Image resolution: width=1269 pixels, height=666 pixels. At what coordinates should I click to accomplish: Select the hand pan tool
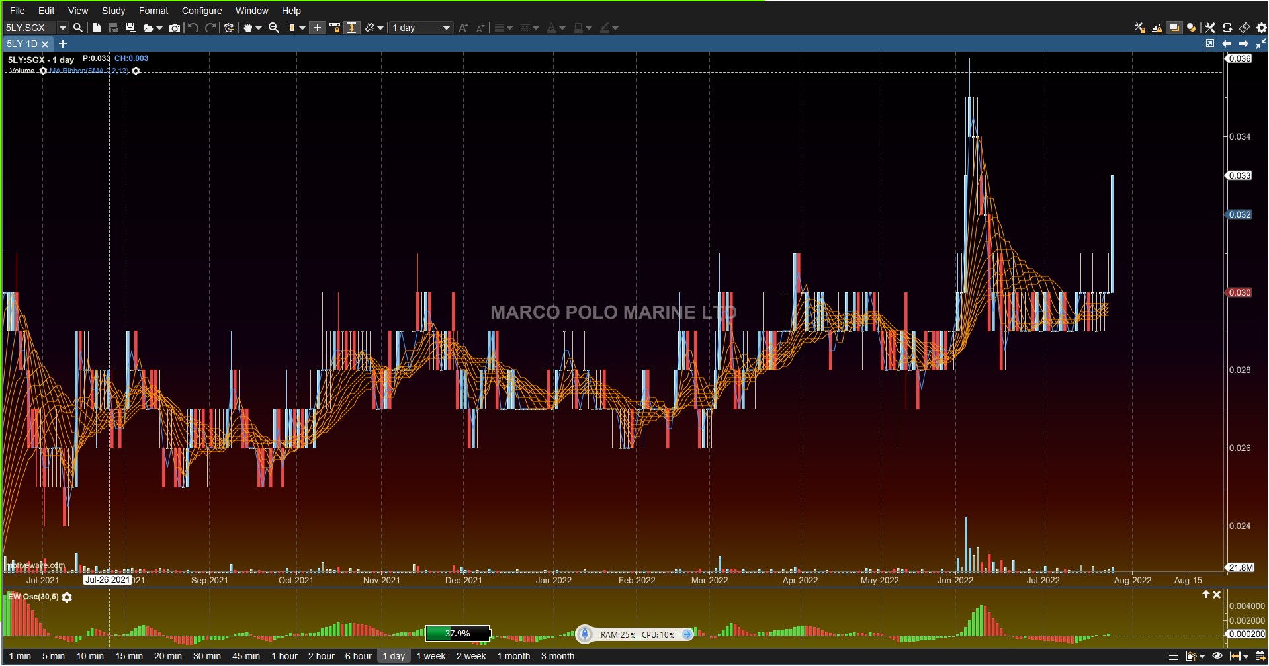coord(248,28)
